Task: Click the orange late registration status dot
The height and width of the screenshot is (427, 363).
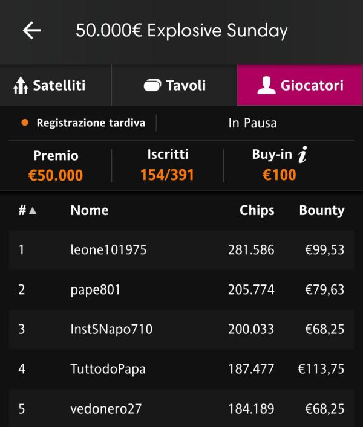Action: pos(25,123)
